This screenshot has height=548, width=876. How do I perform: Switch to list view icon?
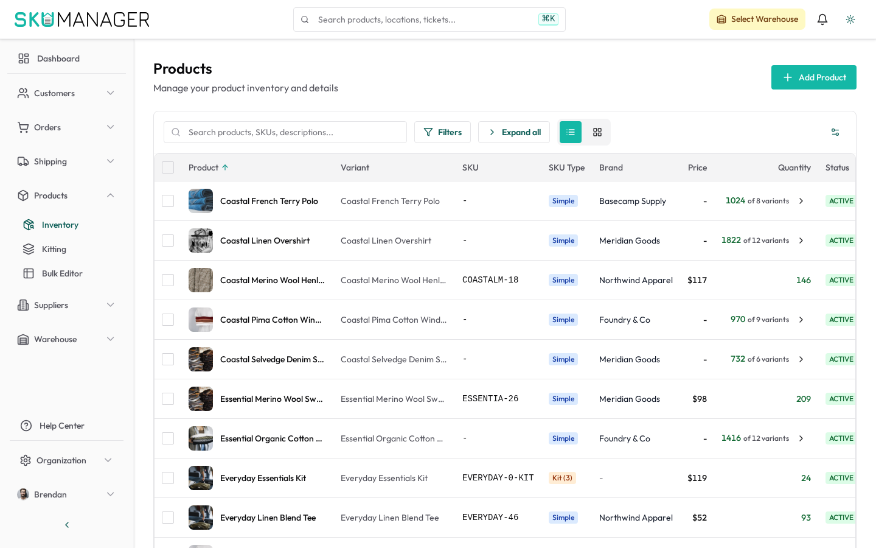pos(571,132)
